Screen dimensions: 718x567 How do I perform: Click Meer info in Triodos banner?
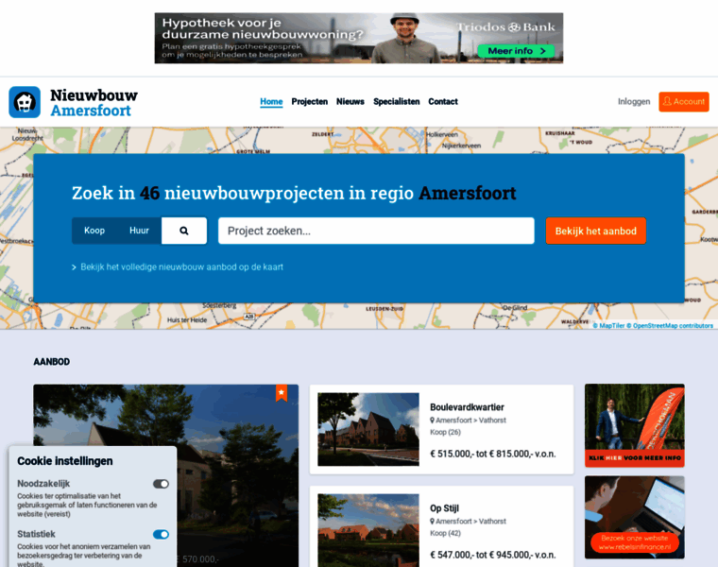click(516, 51)
